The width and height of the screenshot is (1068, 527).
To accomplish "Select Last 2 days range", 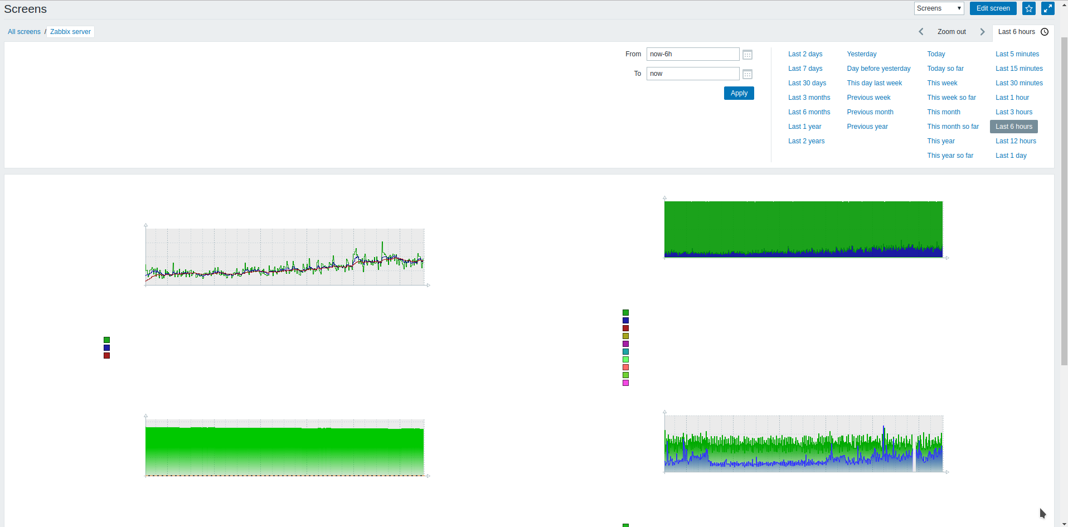I will point(805,54).
